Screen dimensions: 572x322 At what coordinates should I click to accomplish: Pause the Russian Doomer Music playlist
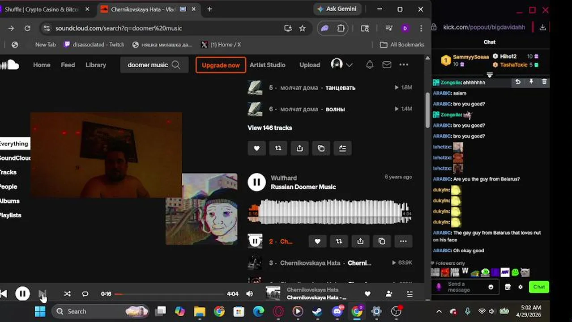257,182
